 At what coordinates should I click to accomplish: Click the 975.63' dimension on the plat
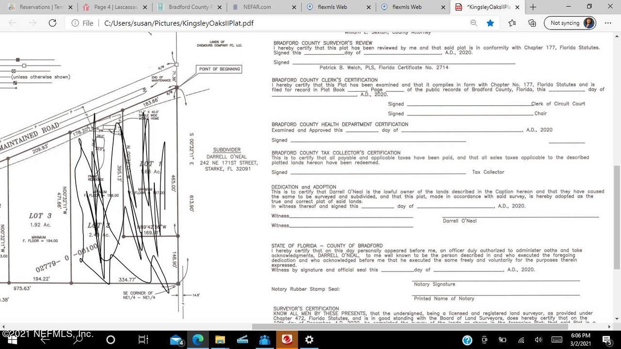pyautogui.click(x=22, y=288)
